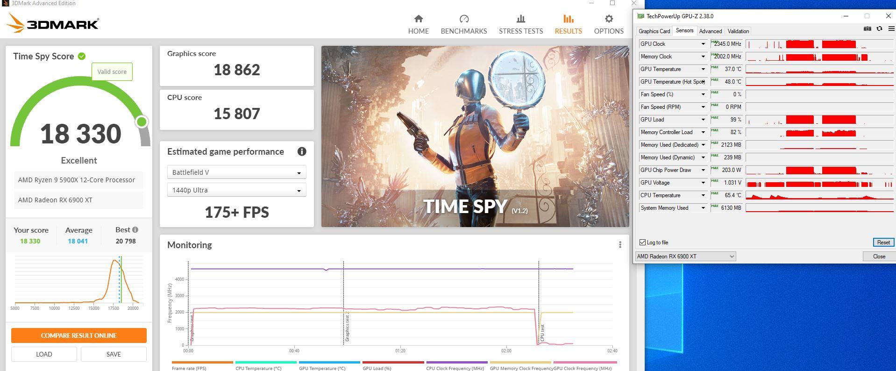The image size is (896, 371).
Task: Open the Benchmarks section
Action: pos(464,24)
